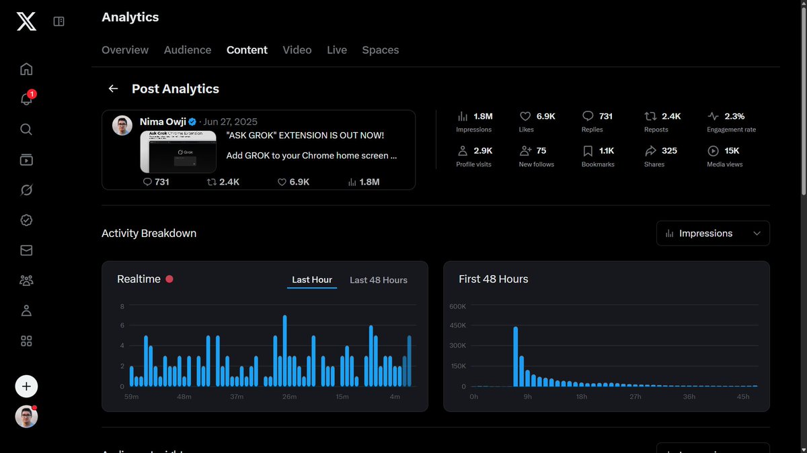Compose a new post with plus button
807x453 pixels.
coord(26,386)
